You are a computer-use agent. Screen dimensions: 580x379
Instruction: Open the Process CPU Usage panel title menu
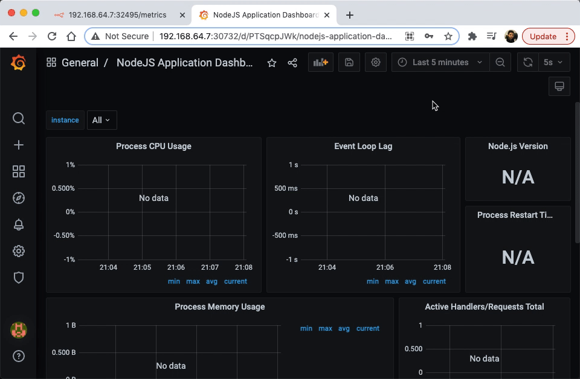(x=153, y=146)
